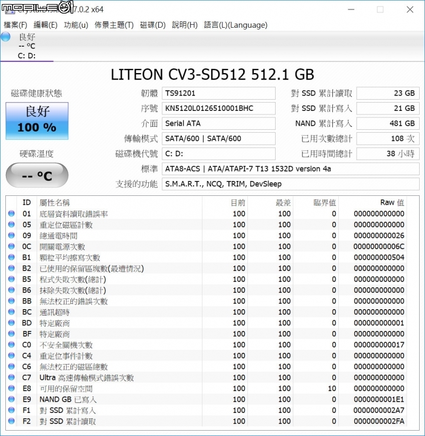
Task: Click the interface field Serial ATA
Action: coord(218,123)
